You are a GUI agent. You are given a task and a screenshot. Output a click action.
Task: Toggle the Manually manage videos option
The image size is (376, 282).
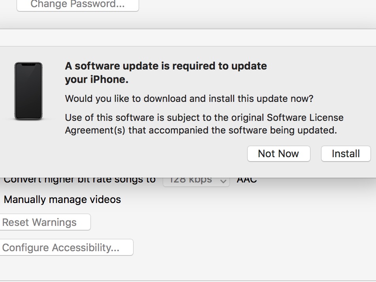tap(62, 199)
